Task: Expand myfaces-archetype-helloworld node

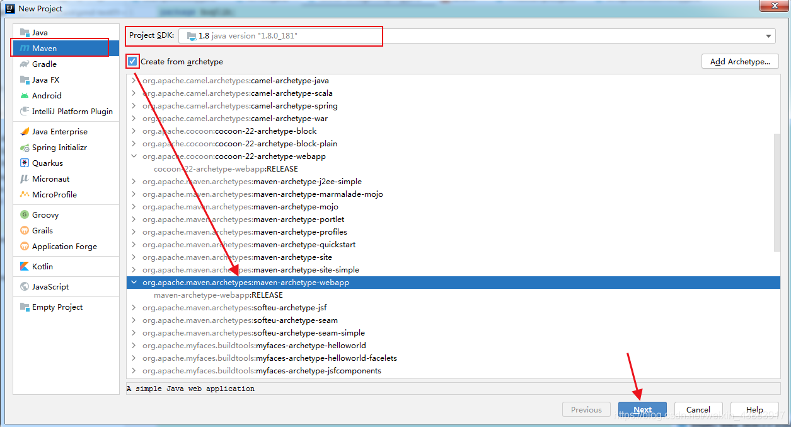Action: pos(134,345)
